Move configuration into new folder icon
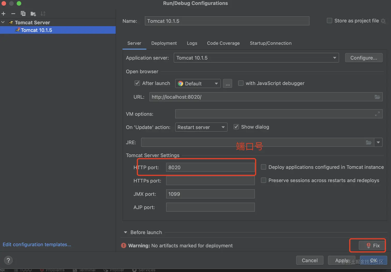 click(33, 13)
